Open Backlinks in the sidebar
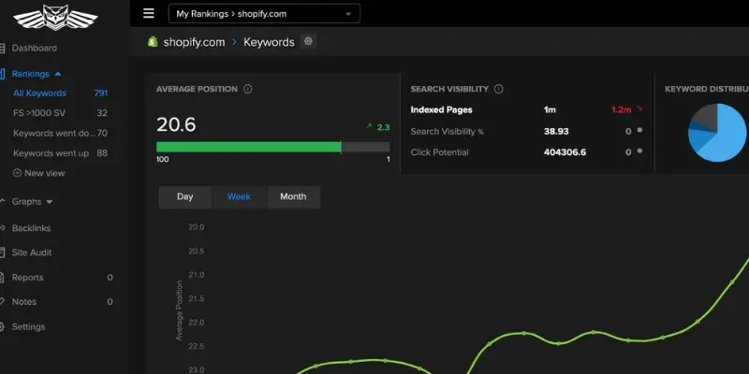 [31, 228]
